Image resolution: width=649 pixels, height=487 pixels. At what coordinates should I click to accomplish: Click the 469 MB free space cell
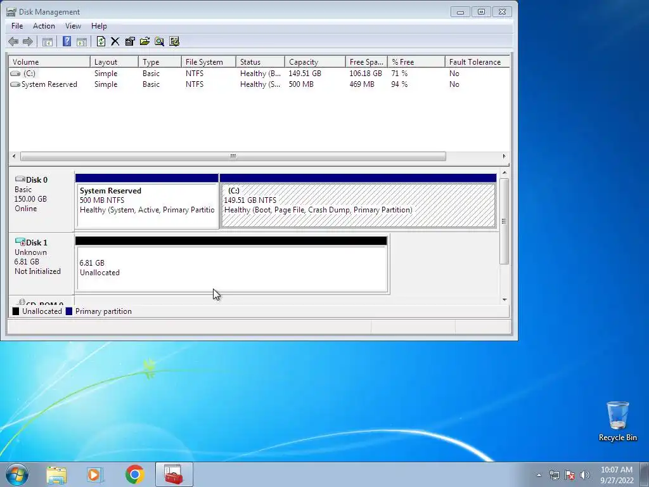point(362,84)
